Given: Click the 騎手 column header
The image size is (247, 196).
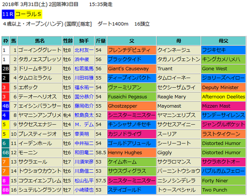Looking at the screenshot, I should [x=84, y=41].
